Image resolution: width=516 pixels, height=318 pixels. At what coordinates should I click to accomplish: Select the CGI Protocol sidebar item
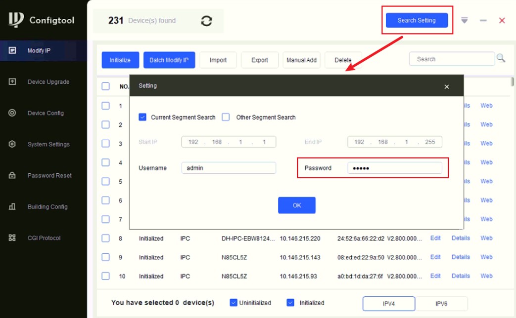(44, 238)
